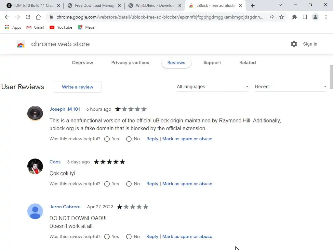Open the Gmail bookmark
Screen dimensions: 333x250
pos(35,27)
